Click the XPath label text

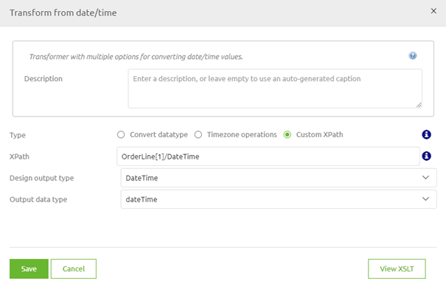19,156
